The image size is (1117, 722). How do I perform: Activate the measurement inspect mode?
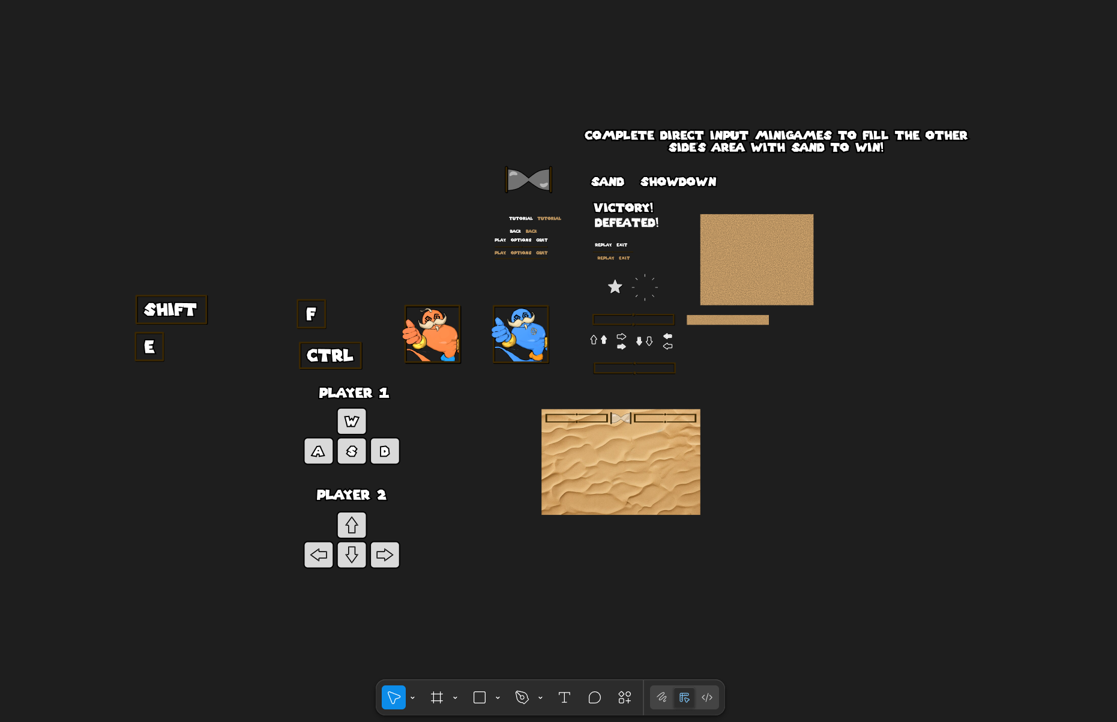coord(684,697)
